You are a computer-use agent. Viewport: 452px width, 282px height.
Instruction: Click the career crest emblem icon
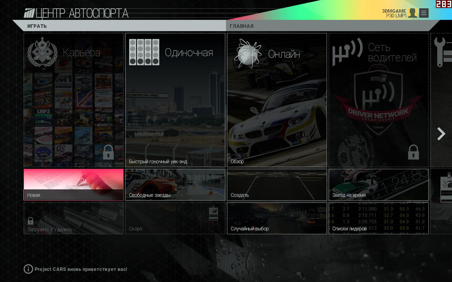click(x=43, y=52)
